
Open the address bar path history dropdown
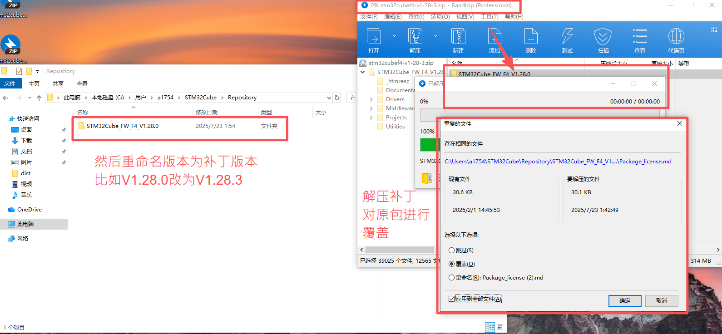tap(329, 98)
